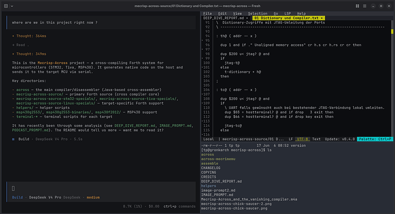Click 'COPYING' in terminal listing
Image resolution: width=395 pixels, height=214 pixels.
208,172
